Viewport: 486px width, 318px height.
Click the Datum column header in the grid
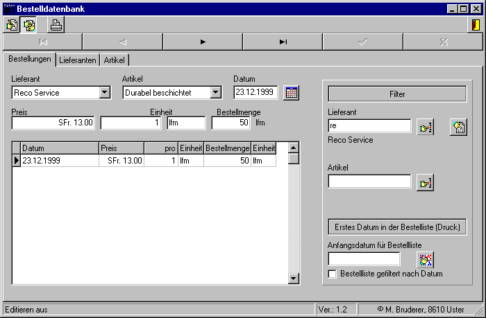pyautogui.click(x=60, y=148)
